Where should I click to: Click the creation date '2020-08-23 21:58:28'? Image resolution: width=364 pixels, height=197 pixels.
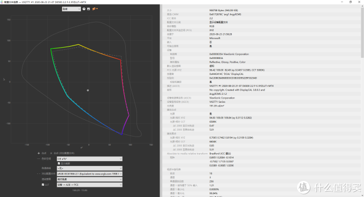[x=221, y=34]
